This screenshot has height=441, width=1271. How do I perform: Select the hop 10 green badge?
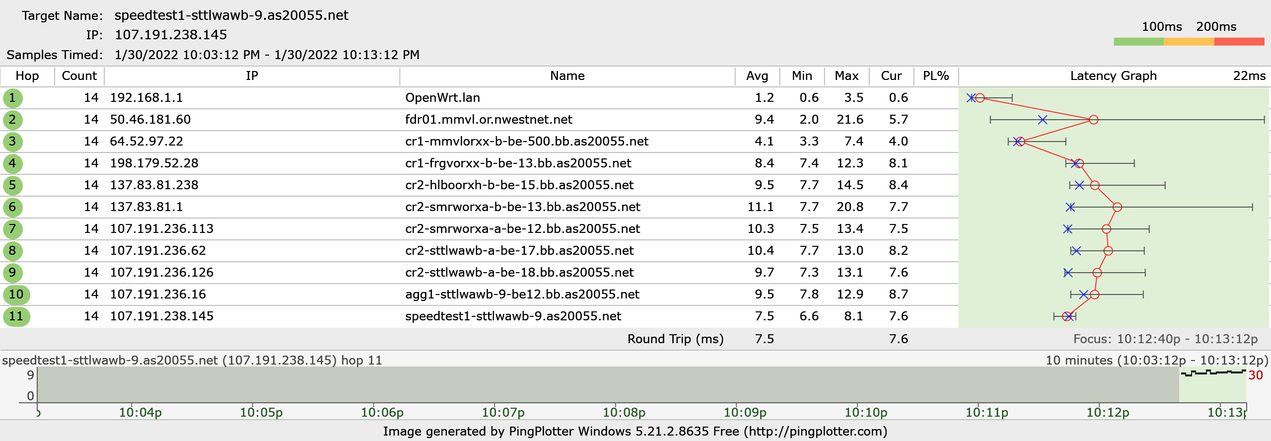coord(16,294)
